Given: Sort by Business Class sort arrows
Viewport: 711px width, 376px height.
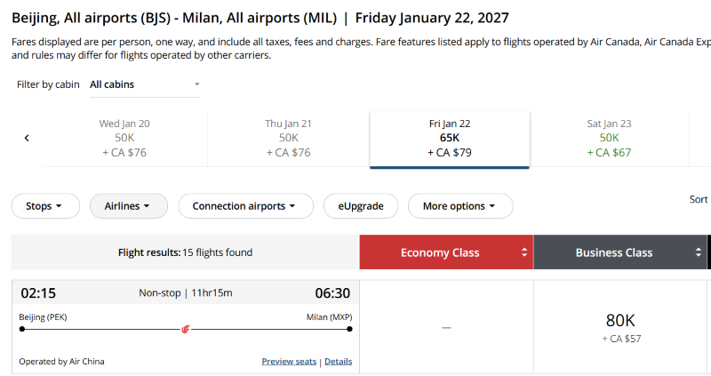Looking at the screenshot, I should coord(698,252).
